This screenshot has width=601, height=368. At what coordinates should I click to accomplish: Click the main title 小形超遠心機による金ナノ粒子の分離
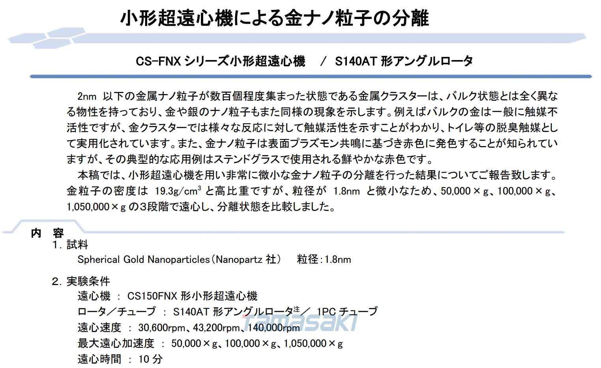(x=274, y=18)
